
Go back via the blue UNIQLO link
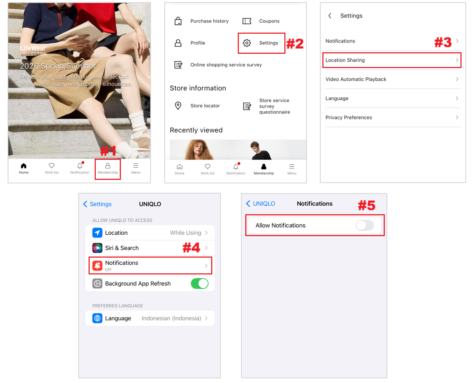[x=261, y=204]
